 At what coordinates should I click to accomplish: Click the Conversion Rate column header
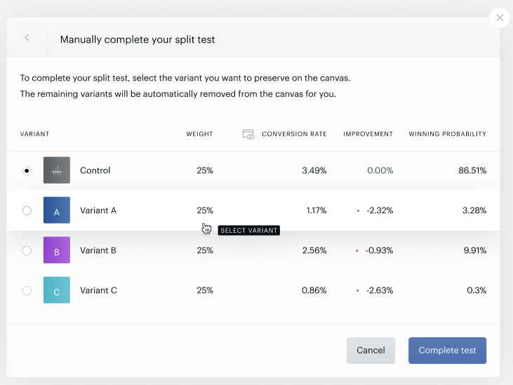(294, 134)
